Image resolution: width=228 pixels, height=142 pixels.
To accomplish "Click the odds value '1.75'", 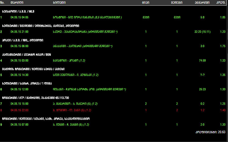I will 223,46.
